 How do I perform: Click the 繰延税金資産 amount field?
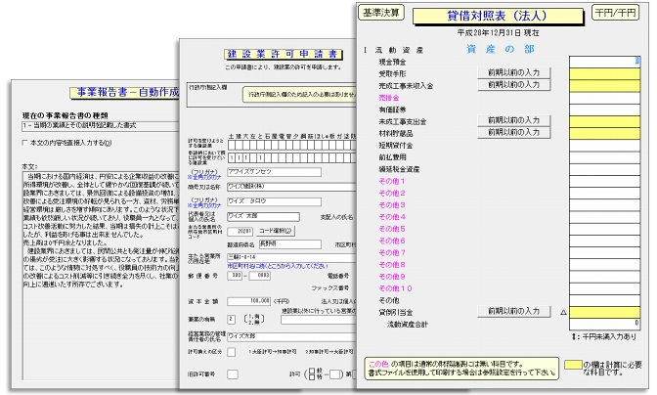coord(604,169)
